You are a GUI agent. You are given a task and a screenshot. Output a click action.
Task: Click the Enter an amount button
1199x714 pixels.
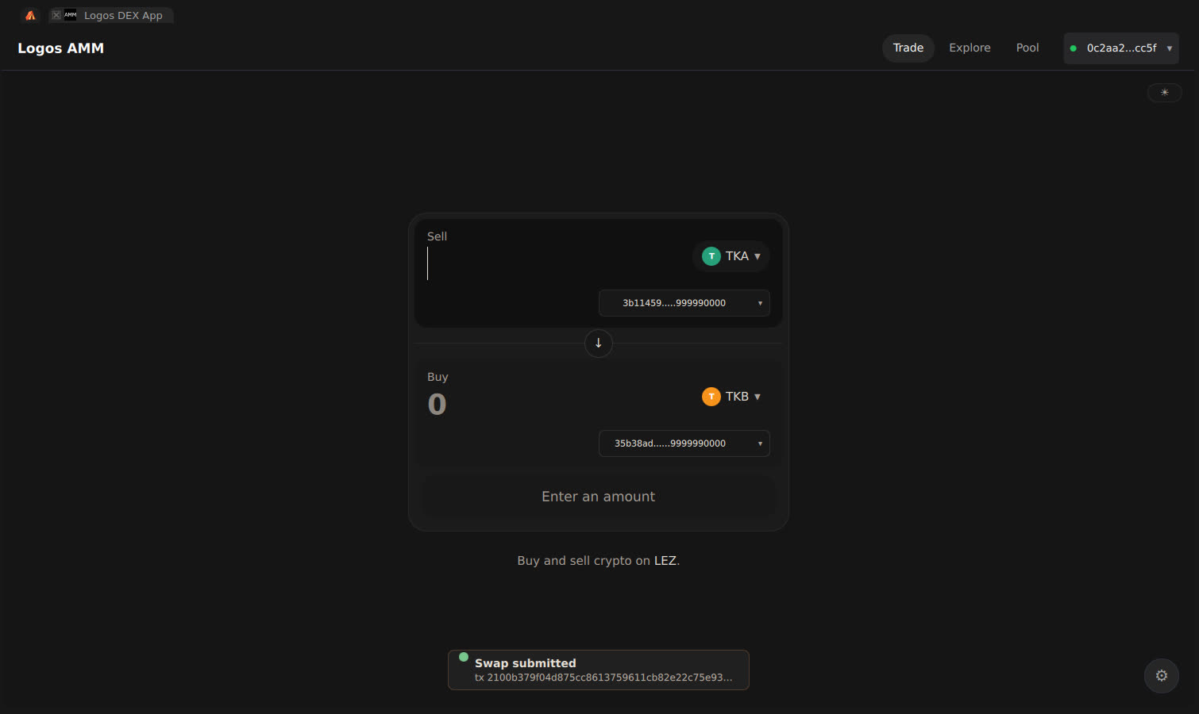[x=599, y=497]
